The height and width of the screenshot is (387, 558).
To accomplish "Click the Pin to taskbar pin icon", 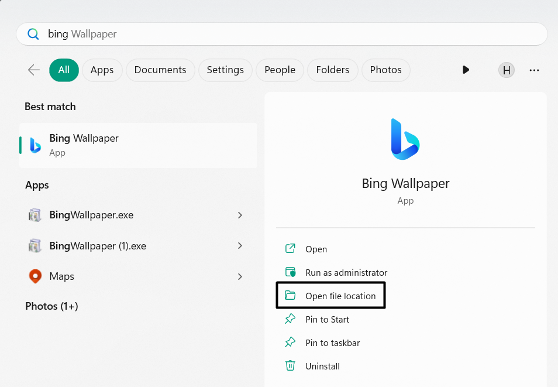I will (290, 343).
